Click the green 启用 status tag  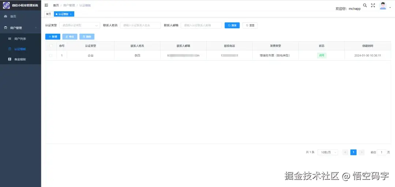tap(322, 56)
